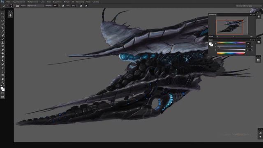
Task: Select the Zoom tool
Action: (x=2, y=83)
